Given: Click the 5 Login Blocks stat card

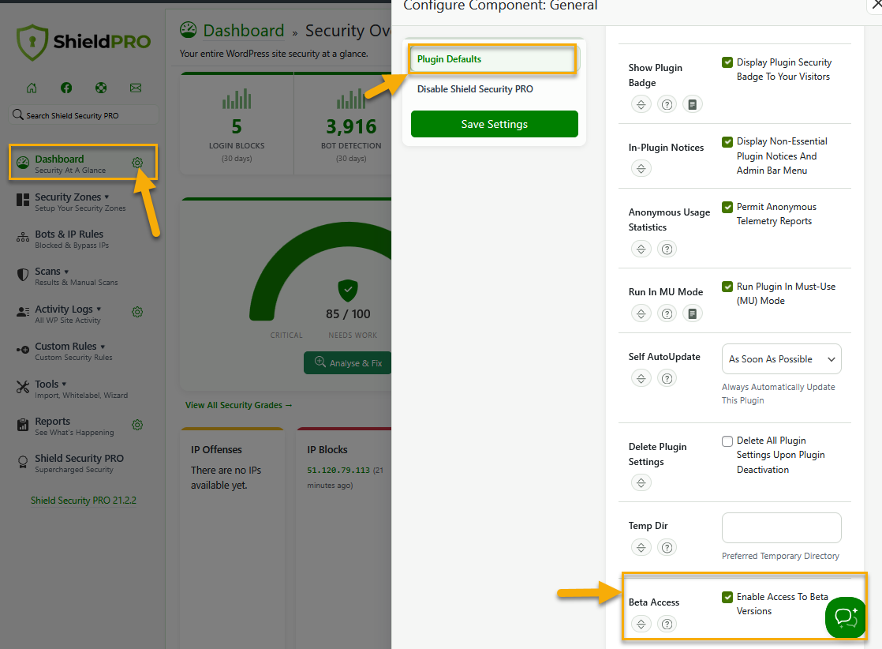Looking at the screenshot, I should coord(237,125).
